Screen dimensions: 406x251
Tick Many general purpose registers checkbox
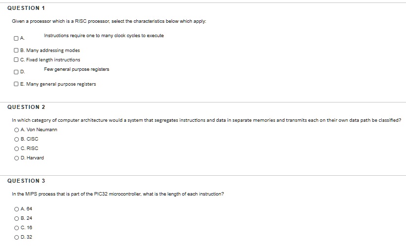click(x=16, y=84)
